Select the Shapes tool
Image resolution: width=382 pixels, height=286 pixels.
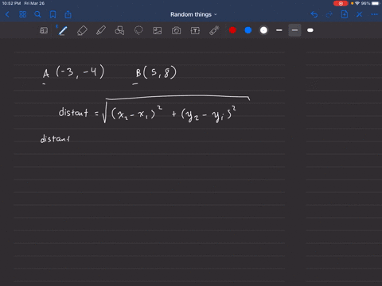(x=119, y=30)
